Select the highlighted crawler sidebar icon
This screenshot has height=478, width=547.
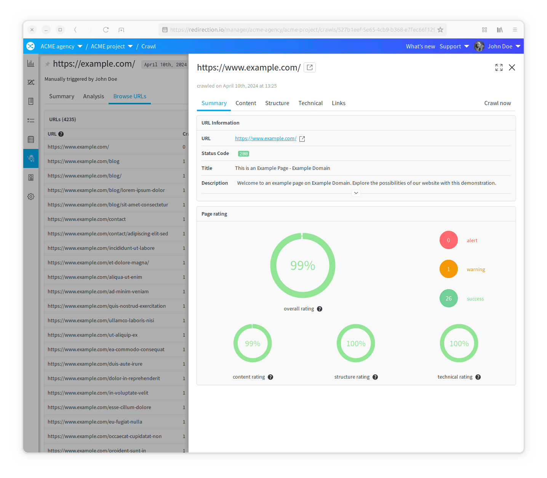tap(31, 158)
